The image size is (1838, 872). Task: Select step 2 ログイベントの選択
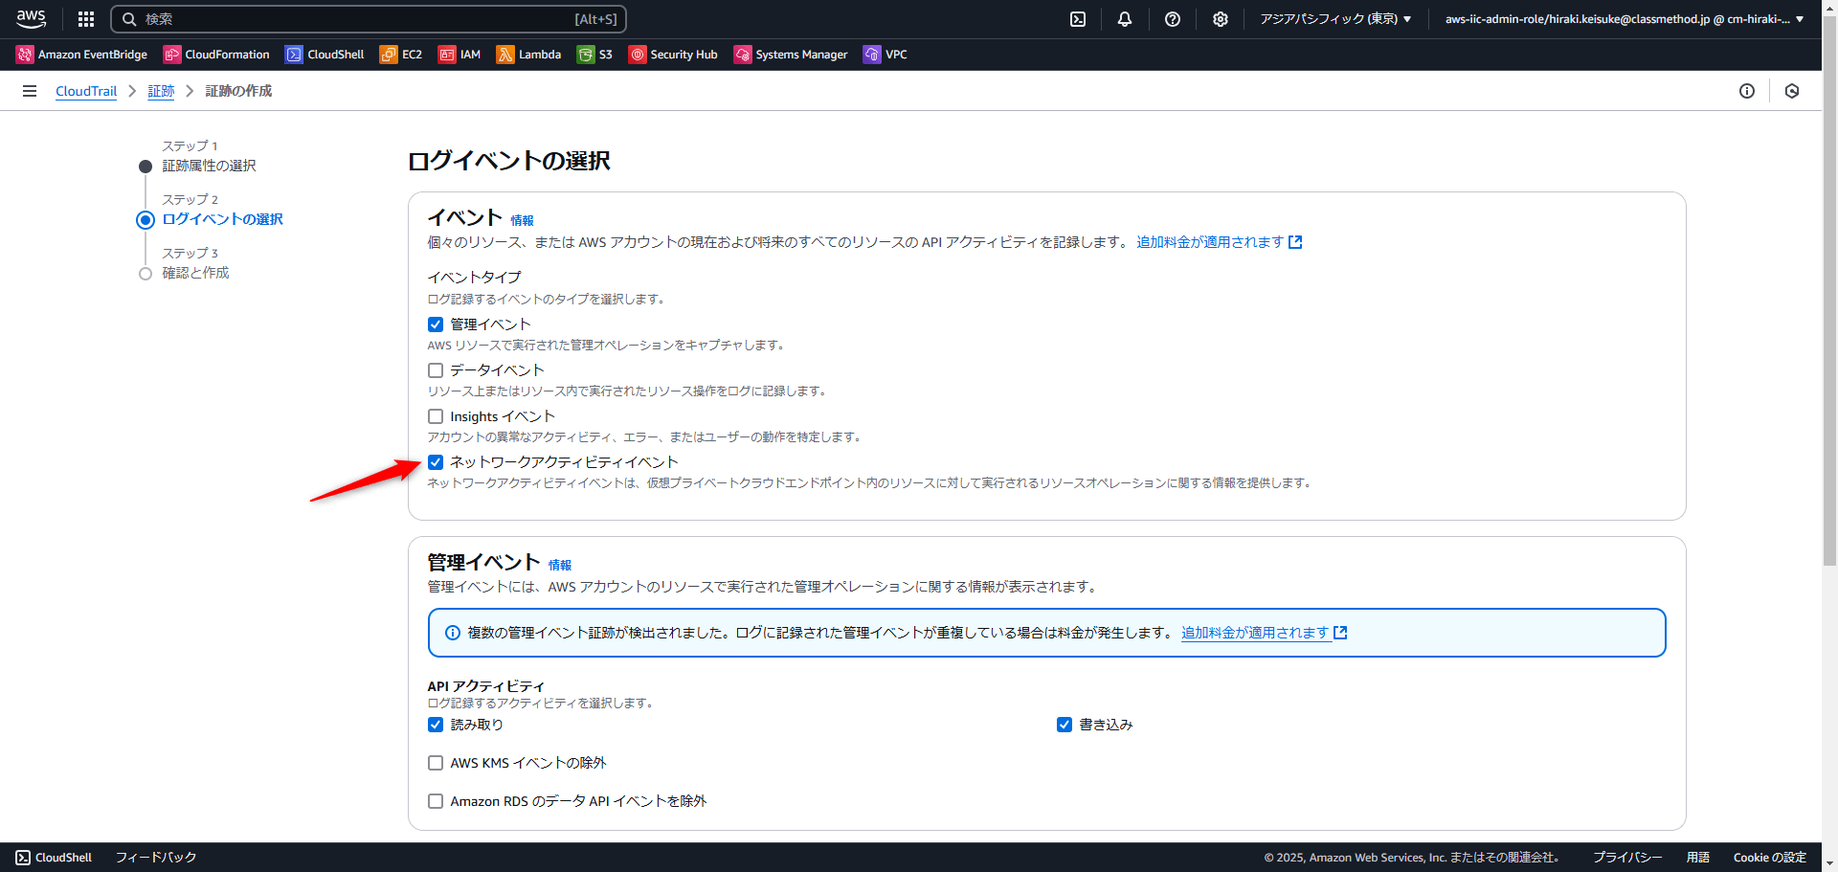[x=223, y=219]
